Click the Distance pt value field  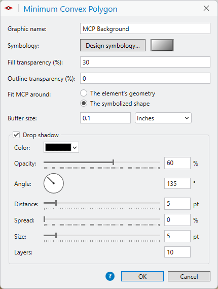pyautogui.click(x=177, y=204)
